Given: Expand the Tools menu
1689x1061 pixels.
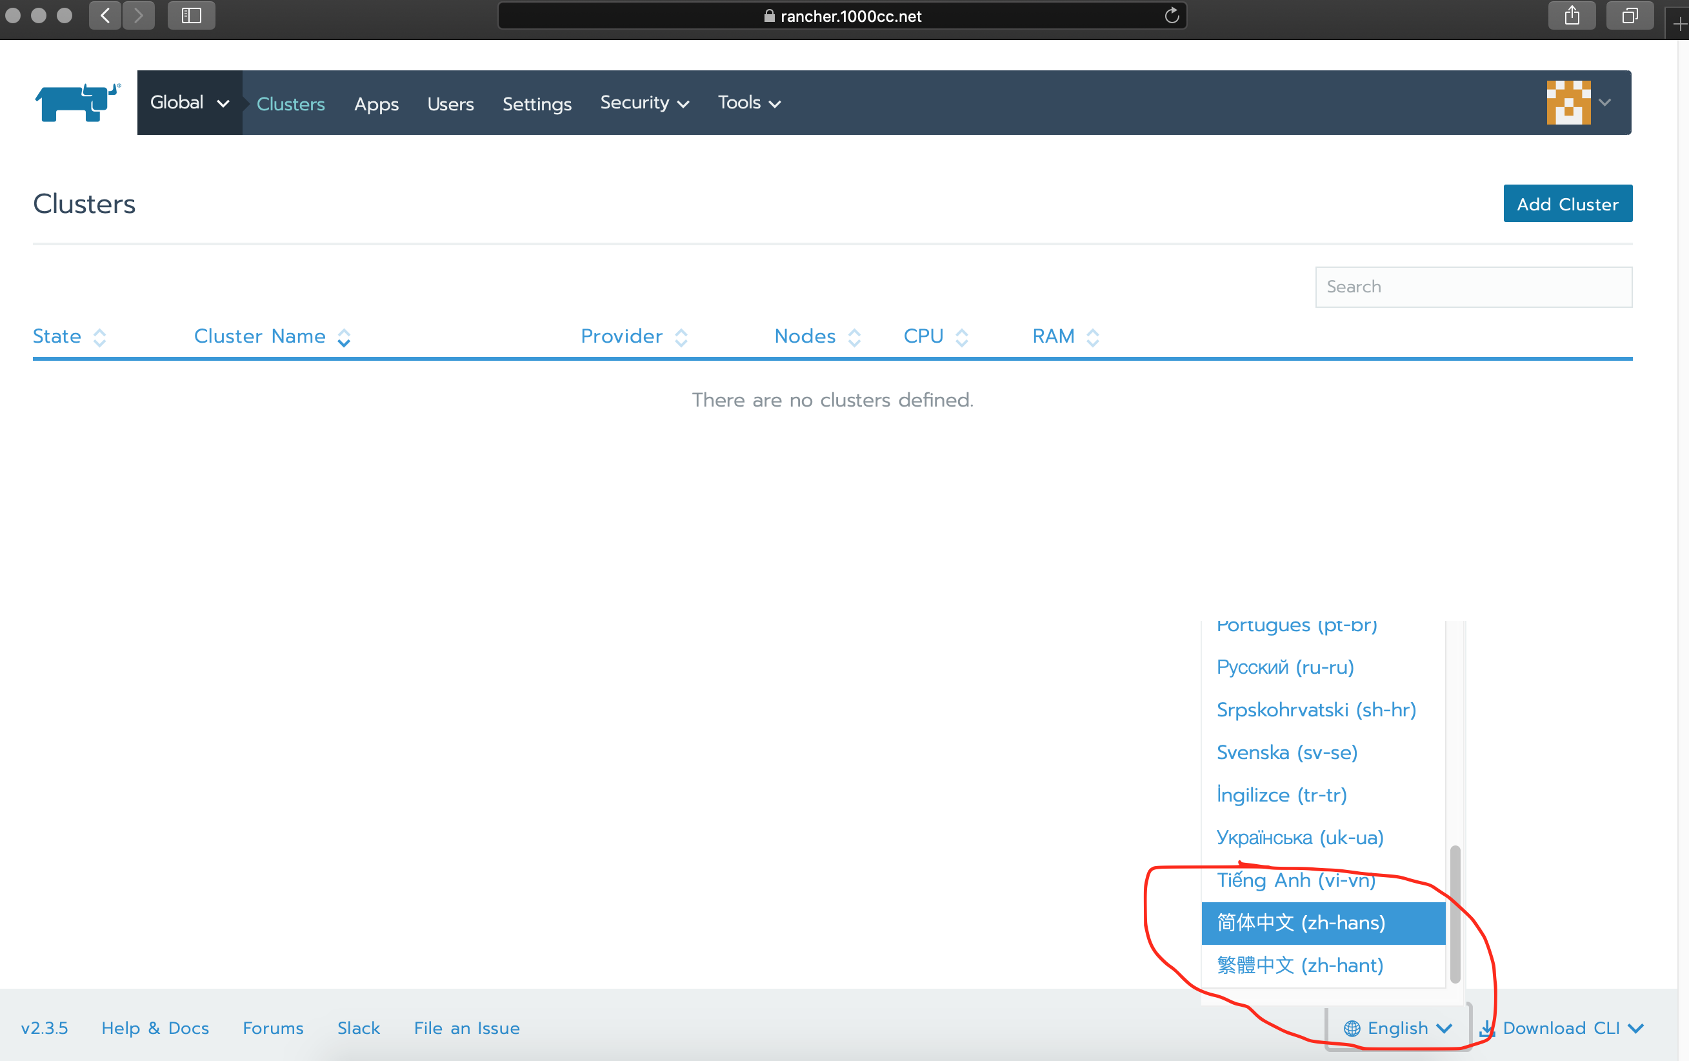Looking at the screenshot, I should coord(749,103).
